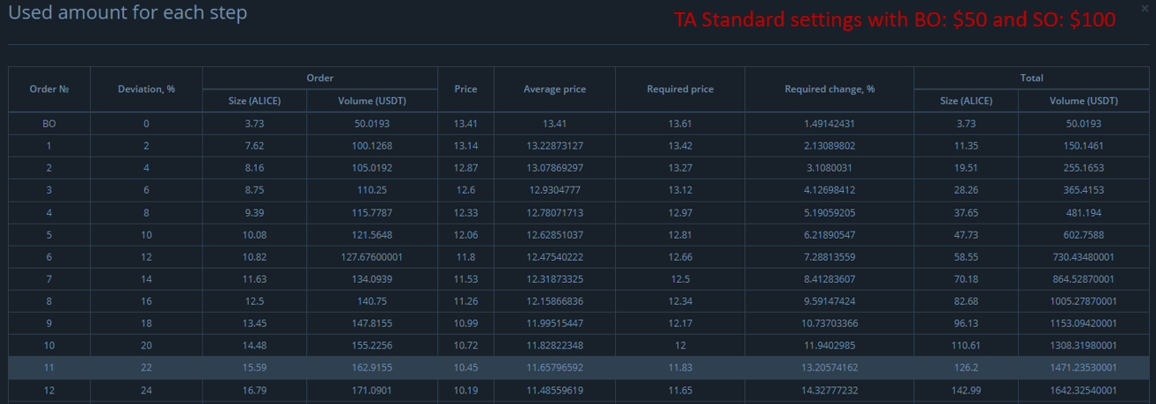Click the 'Average price' column header
Viewport: 1156px width, 404px height.
pos(555,89)
